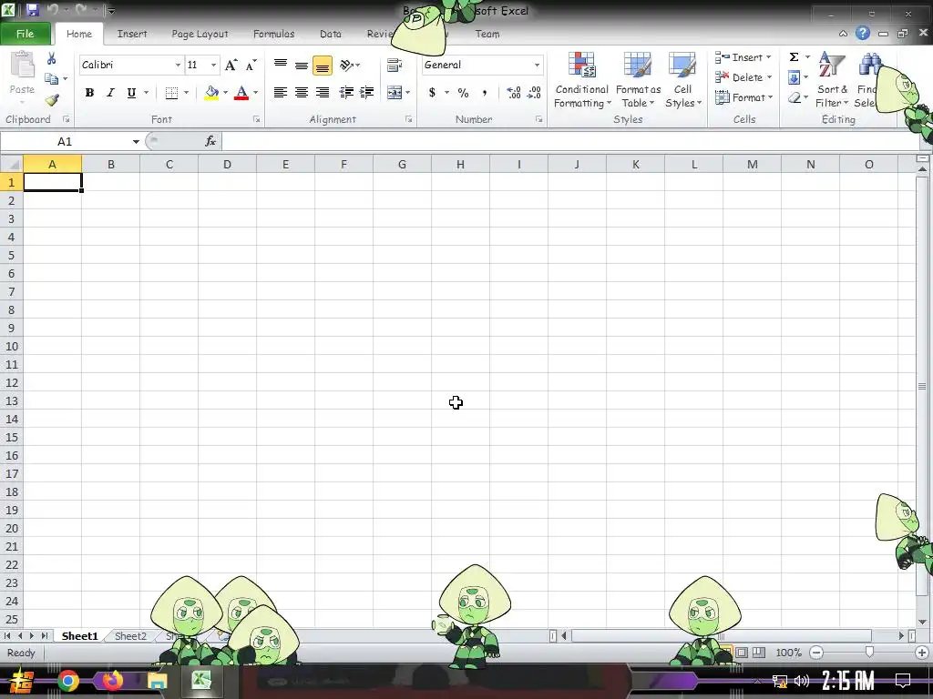Decrease font size with Shrink Font
933x699 pixels.
coord(251,66)
